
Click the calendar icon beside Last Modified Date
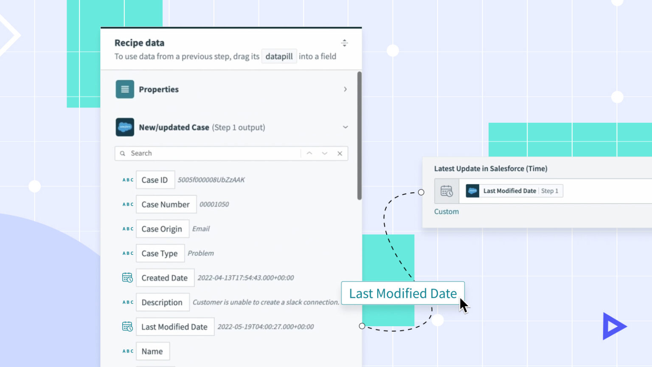click(127, 326)
